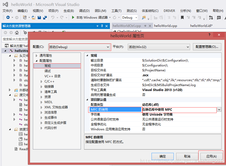Select the 输出目录 property row
The height and width of the screenshot is (166, 226).
[155, 61]
